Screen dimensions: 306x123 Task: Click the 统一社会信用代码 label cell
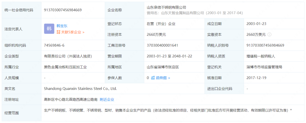[x=22, y=10]
